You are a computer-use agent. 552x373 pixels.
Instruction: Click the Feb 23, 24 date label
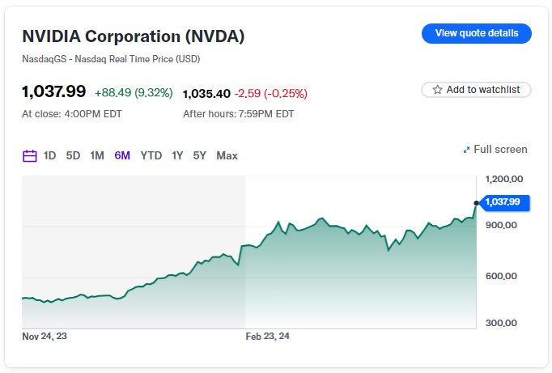click(x=268, y=336)
